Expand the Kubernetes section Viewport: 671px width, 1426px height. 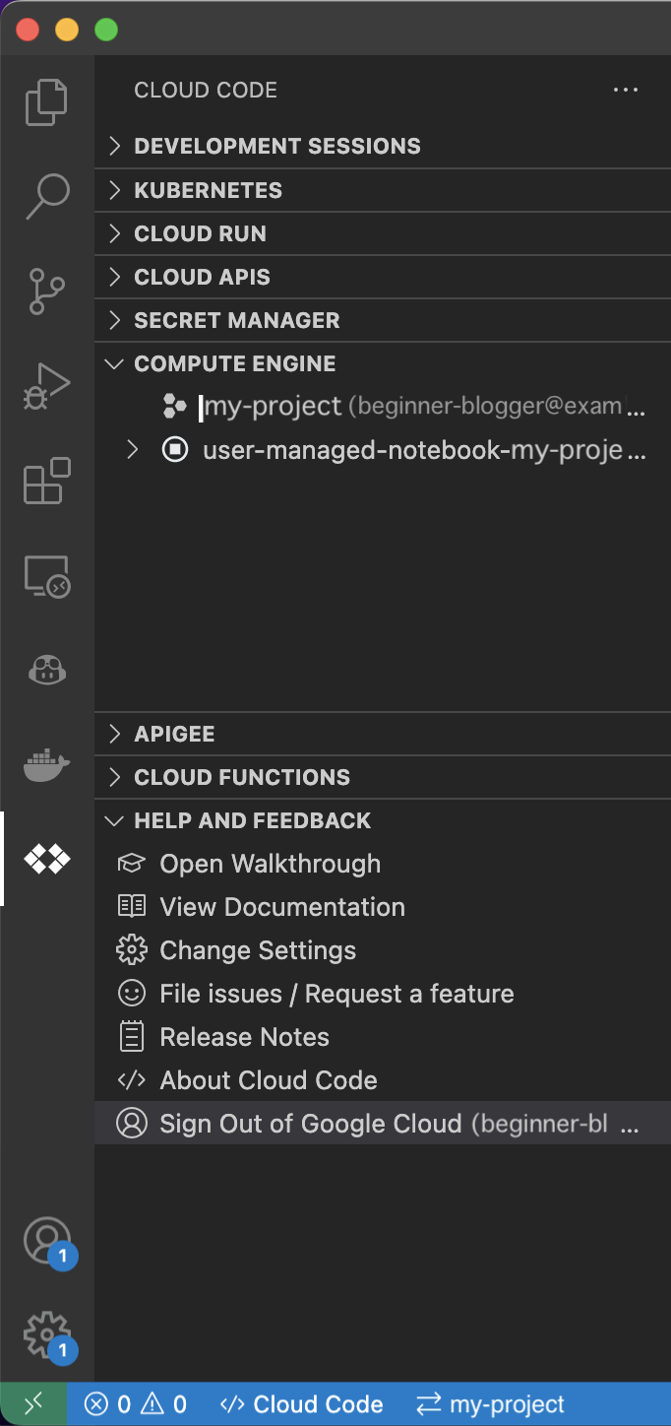coord(208,190)
